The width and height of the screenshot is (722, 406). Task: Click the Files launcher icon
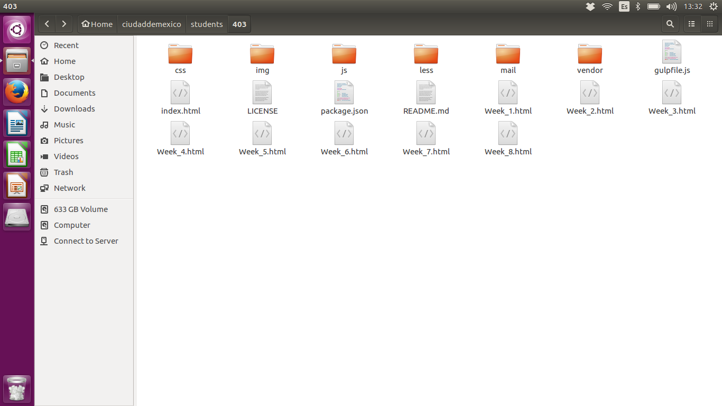coord(17,61)
